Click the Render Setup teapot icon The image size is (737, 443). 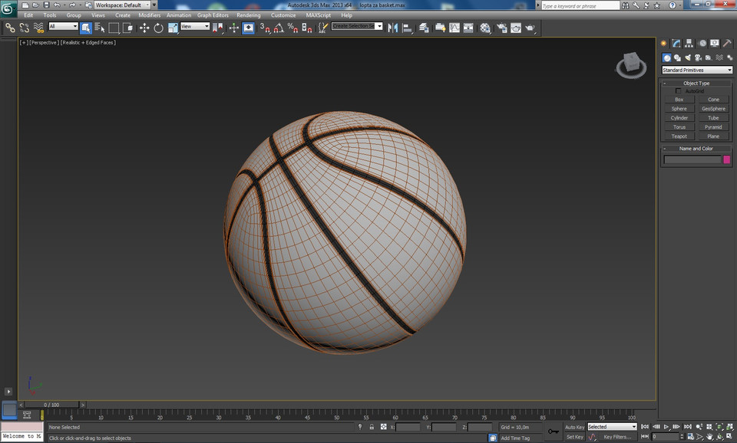(x=503, y=28)
